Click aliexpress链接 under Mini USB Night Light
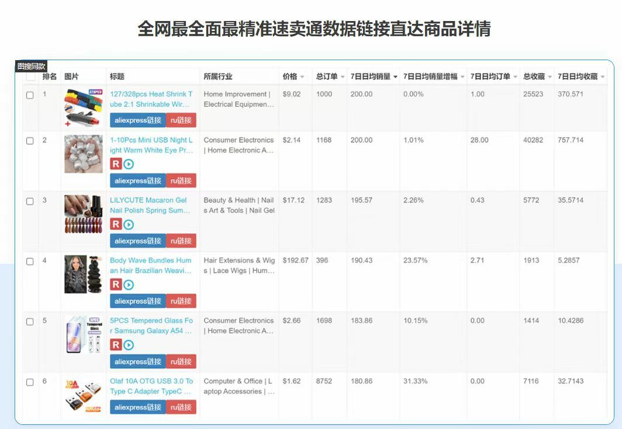Screen dimensions: 622x429 (138, 180)
